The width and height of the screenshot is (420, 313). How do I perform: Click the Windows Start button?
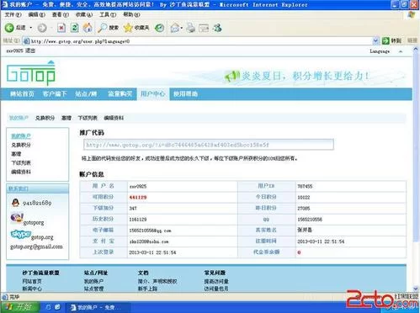click(x=19, y=307)
